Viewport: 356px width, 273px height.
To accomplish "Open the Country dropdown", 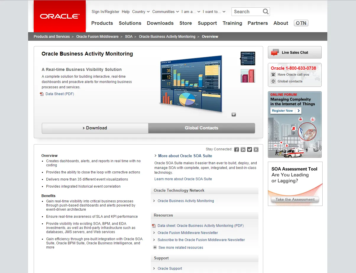I will coord(141,12).
